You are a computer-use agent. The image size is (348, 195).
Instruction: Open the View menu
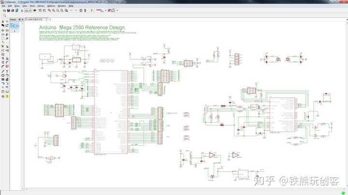25,6
